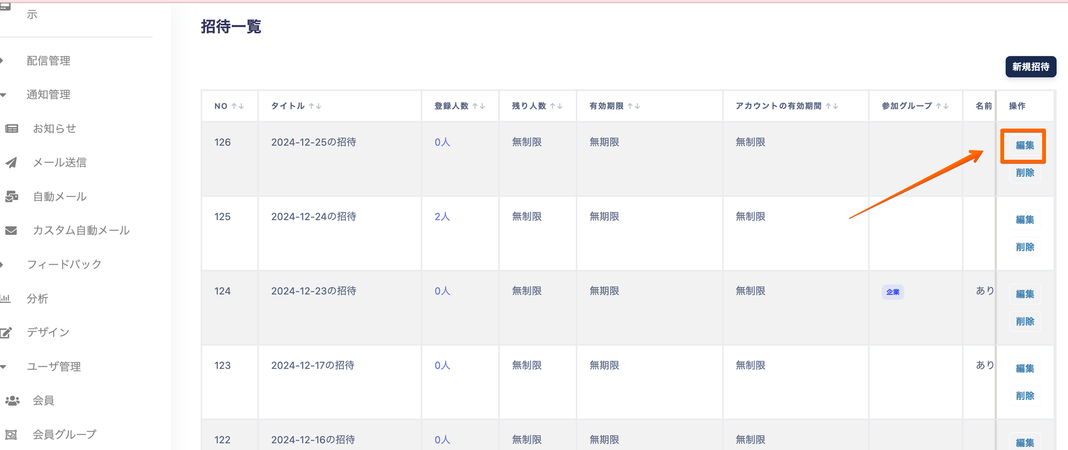Open the 2人 registered count link

(x=442, y=217)
